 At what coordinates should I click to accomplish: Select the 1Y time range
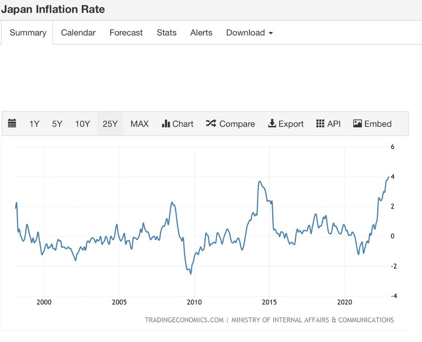click(34, 124)
